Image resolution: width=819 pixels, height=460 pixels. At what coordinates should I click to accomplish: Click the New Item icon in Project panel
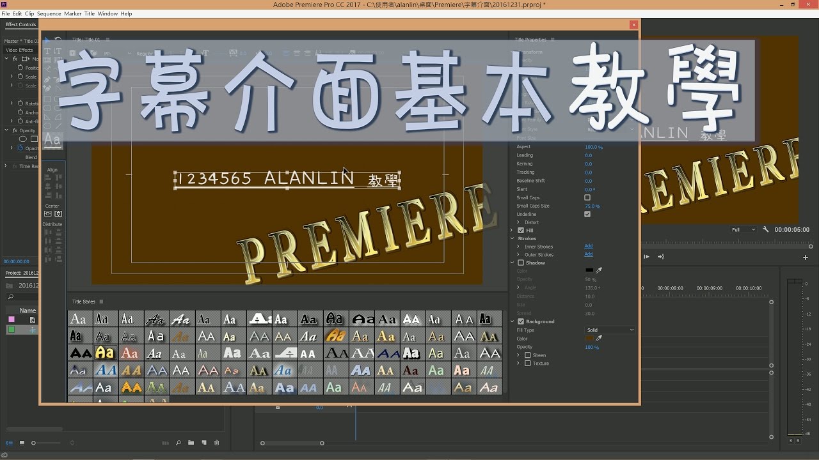(204, 443)
